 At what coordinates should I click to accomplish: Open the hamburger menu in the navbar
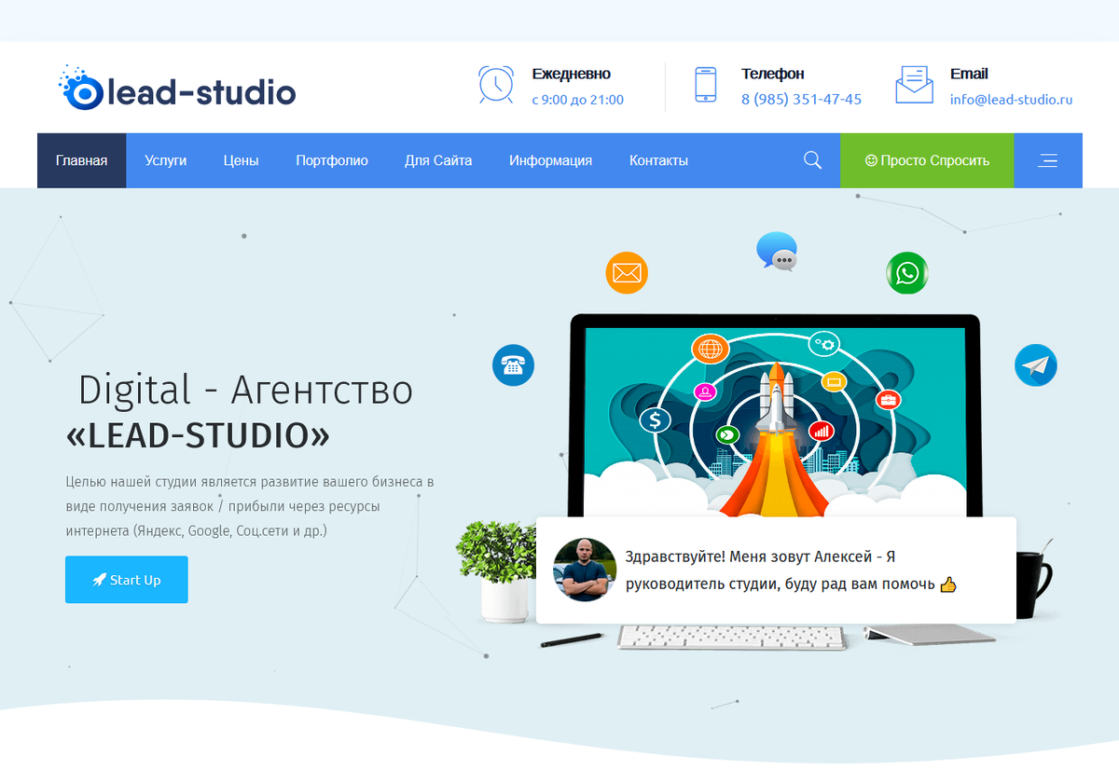click(x=1048, y=160)
